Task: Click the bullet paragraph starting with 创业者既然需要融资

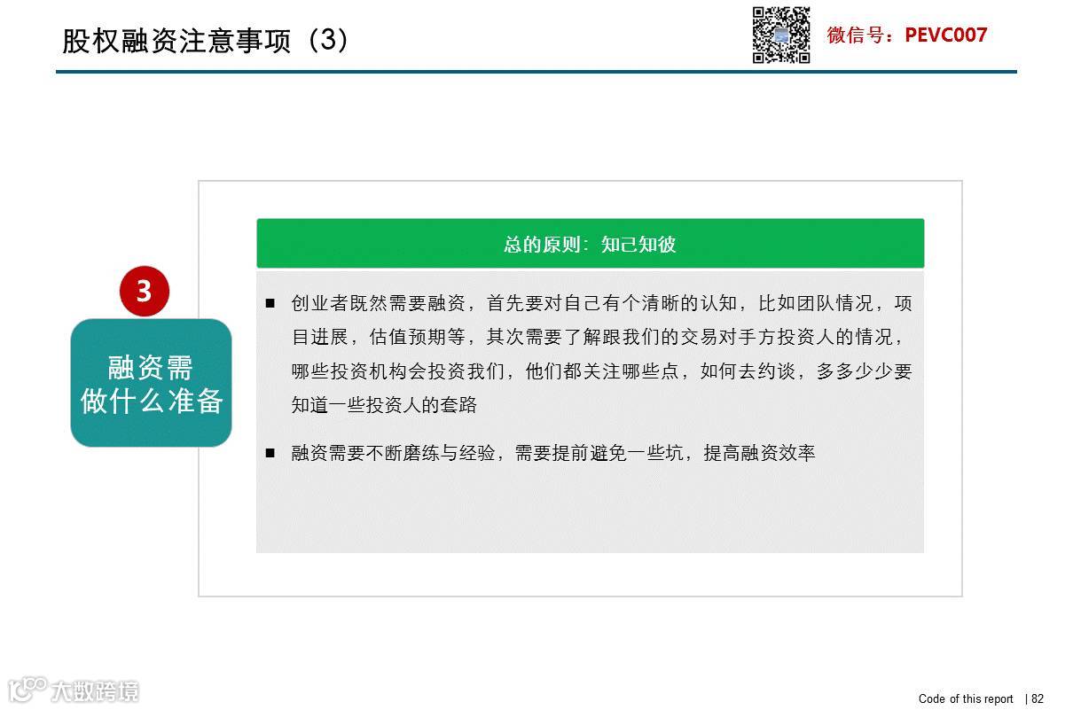Action: tap(601, 355)
